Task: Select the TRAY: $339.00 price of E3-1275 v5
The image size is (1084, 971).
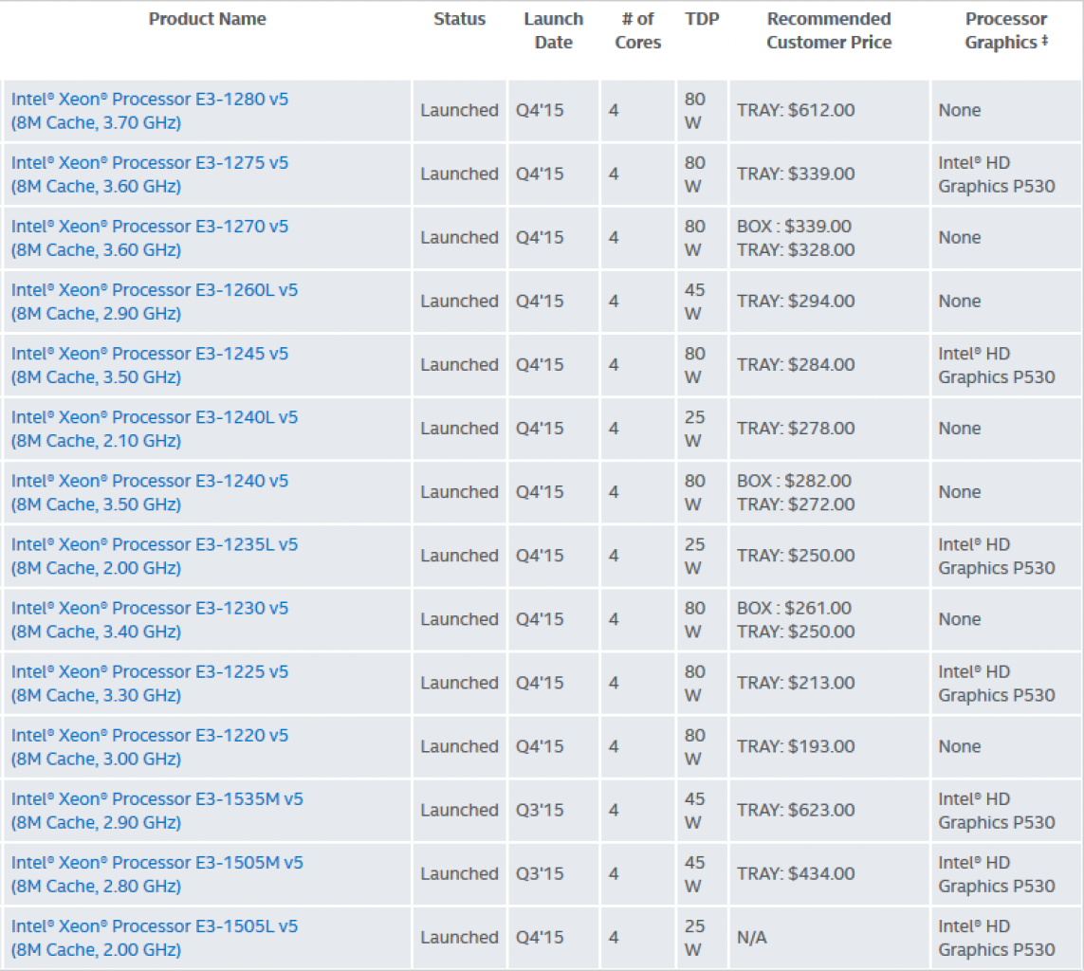Action: (x=796, y=174)
